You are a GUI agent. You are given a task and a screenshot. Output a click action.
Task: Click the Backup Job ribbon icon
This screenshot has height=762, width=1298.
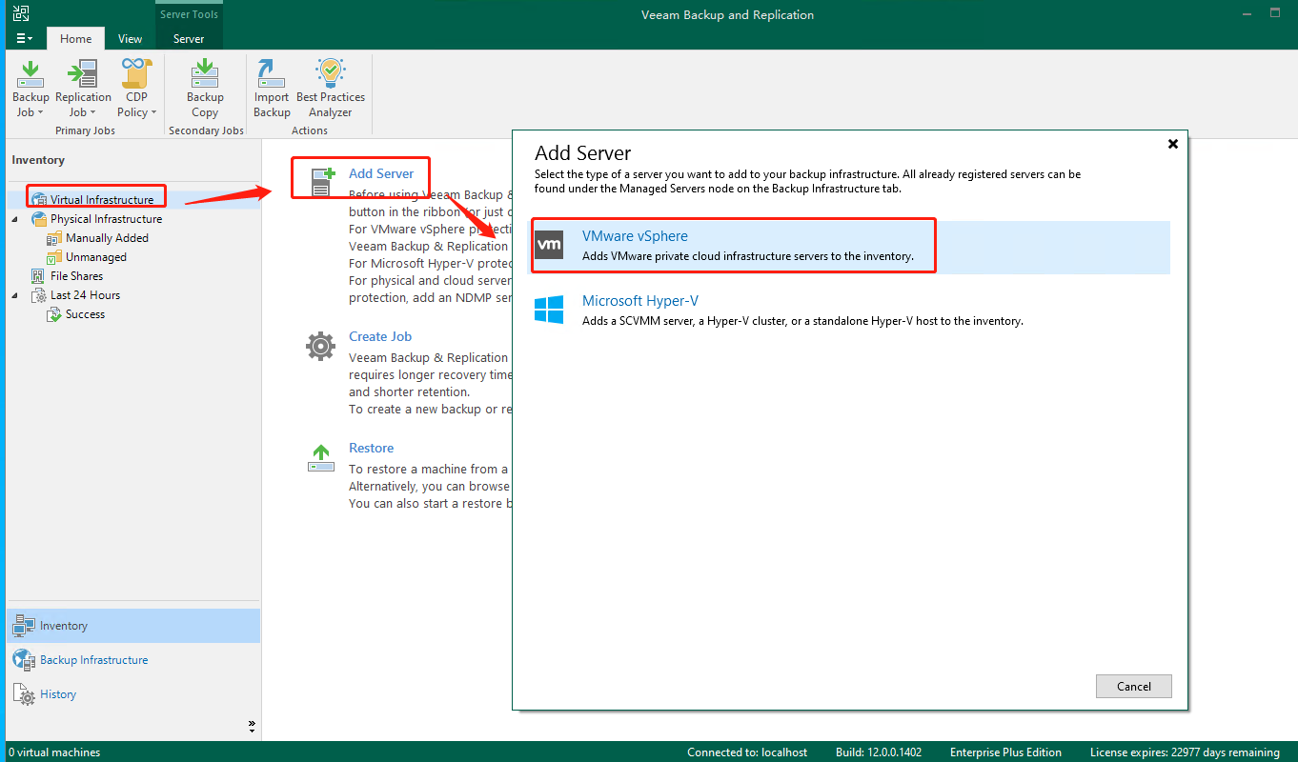(x=30, y=73)
